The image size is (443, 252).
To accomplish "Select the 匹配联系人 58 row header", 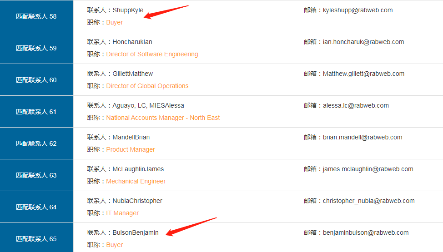I will tap(36, 16).
